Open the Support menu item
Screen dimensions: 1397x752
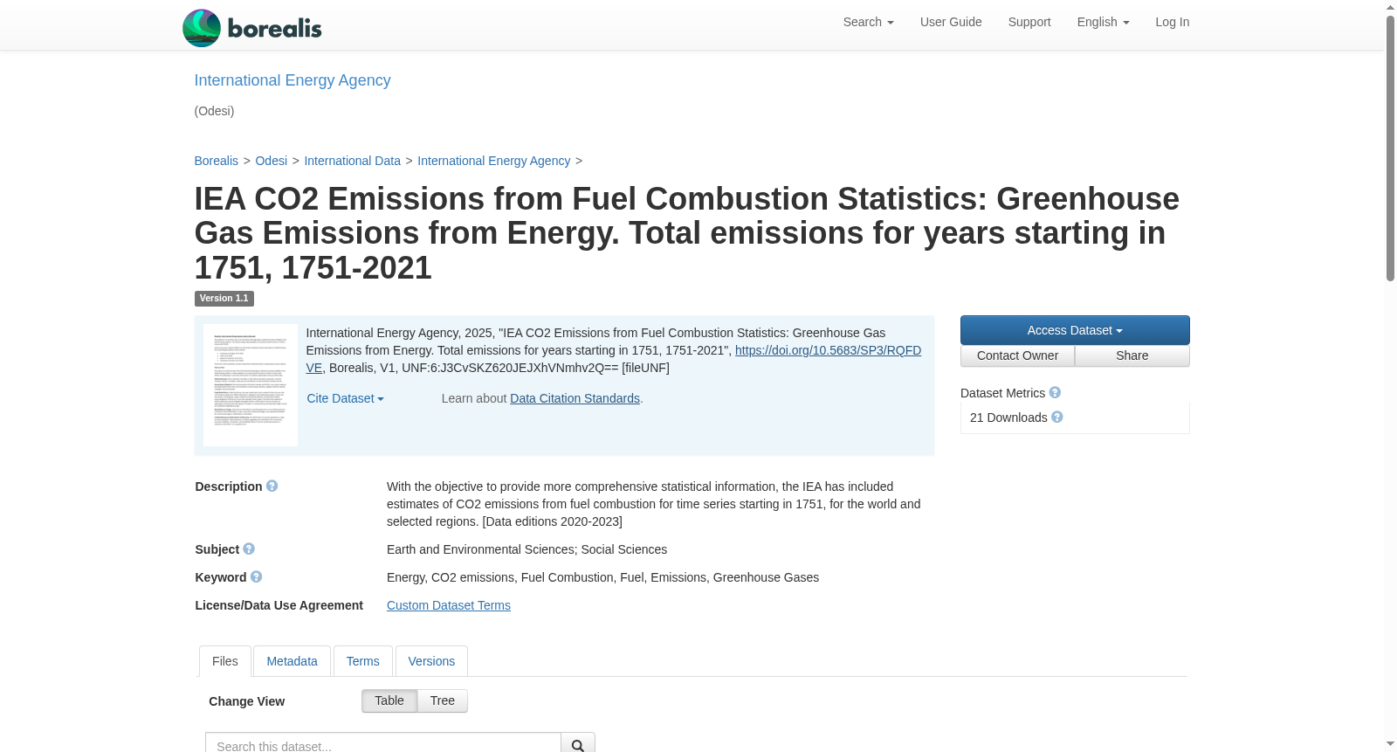(x=1029, y=22)
